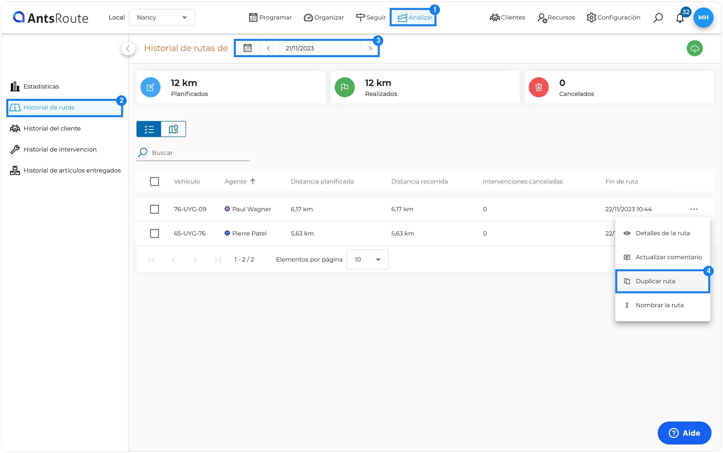Click vehicle 76-UYG-09 cell
723x453 pixels.
coord(190,209)
